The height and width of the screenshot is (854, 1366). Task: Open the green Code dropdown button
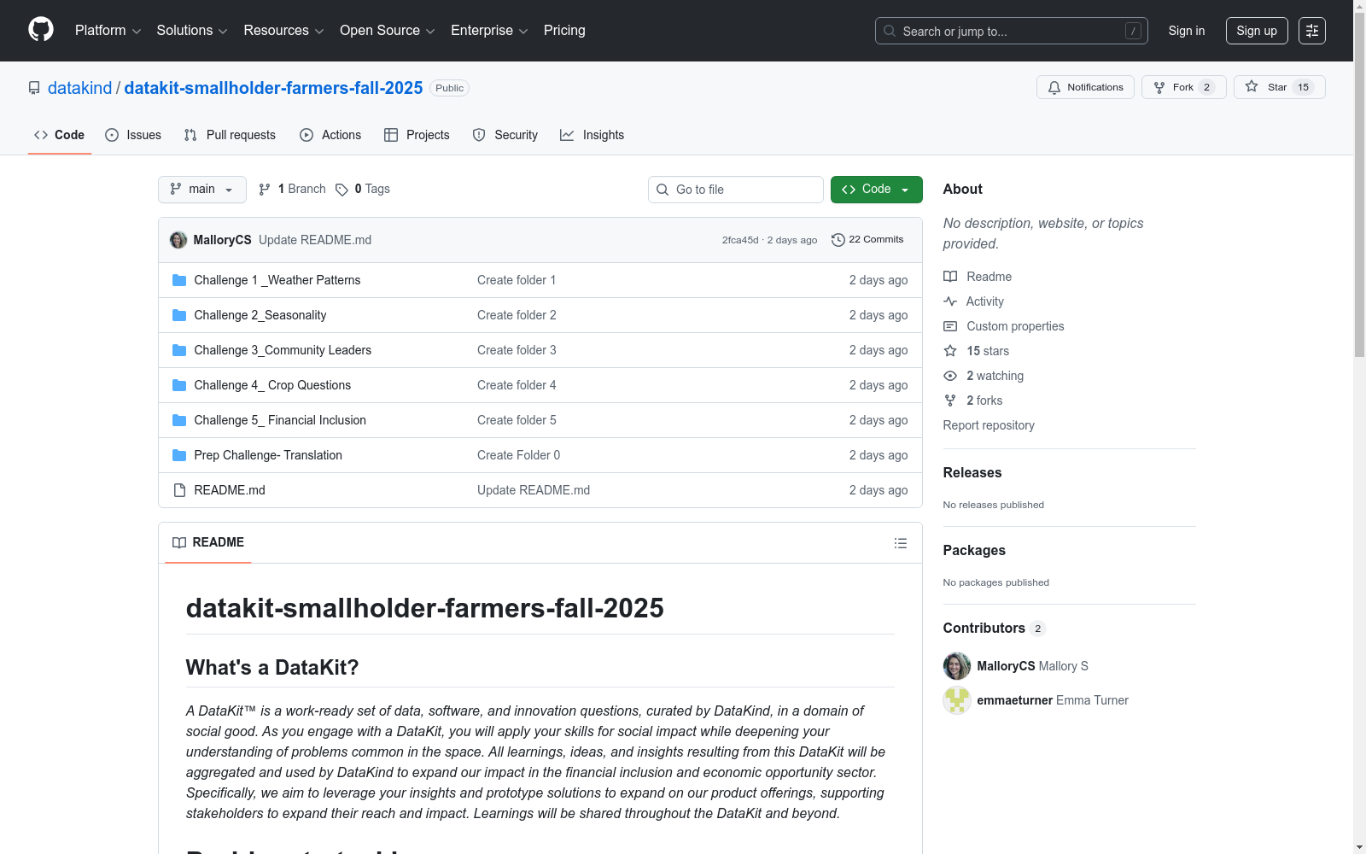point(877,190)
